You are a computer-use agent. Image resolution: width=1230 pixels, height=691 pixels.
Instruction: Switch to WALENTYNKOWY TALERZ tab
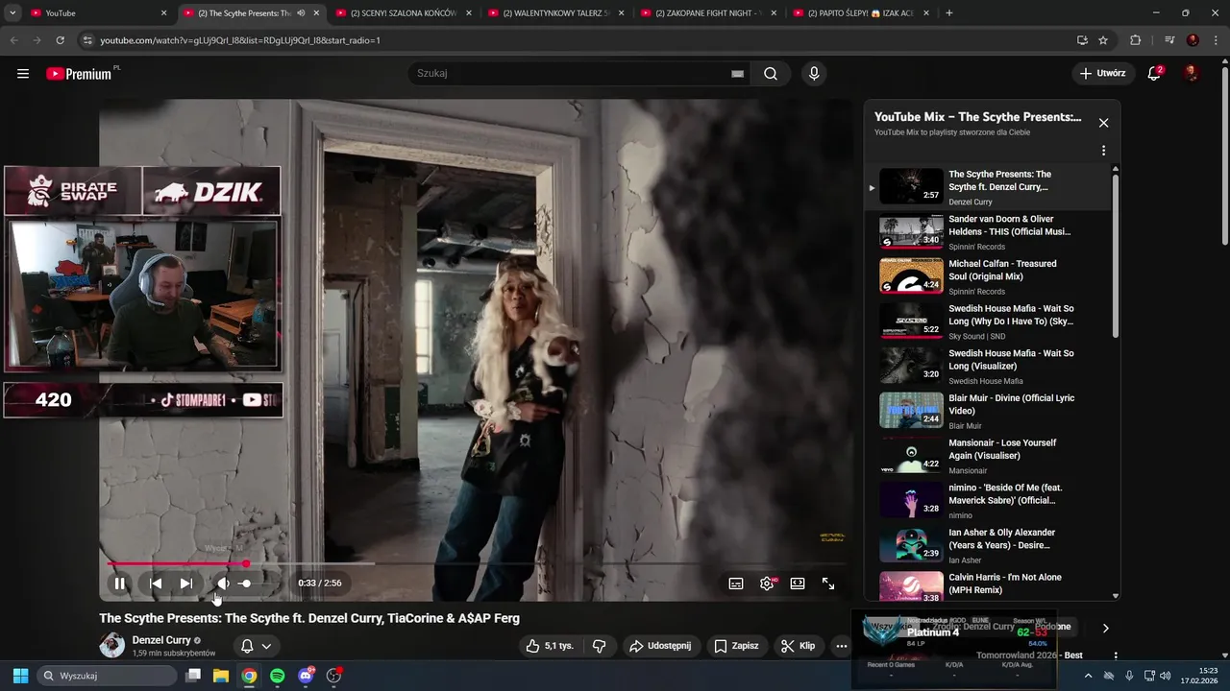coord(555,13)
